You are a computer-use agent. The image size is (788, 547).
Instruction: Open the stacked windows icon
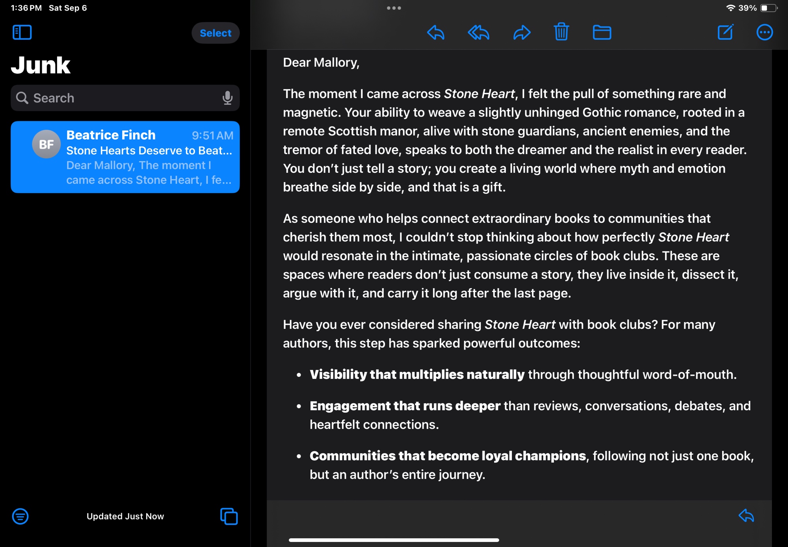click(x=229, y=516)
